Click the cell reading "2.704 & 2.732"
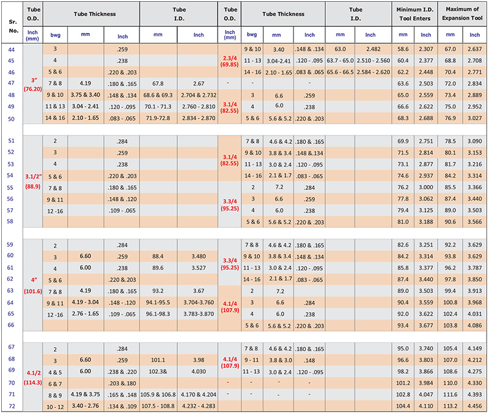Viewport: 489px width, 414px height. pos(198,95)
